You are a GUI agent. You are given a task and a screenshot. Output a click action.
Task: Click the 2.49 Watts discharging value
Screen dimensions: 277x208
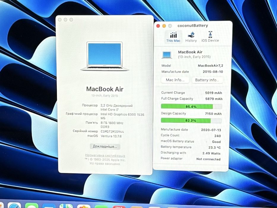click(x=211, y=153)
